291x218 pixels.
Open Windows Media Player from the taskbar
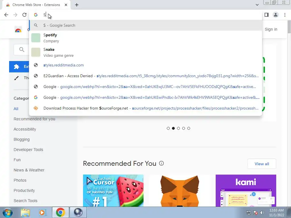coord(43,212)
